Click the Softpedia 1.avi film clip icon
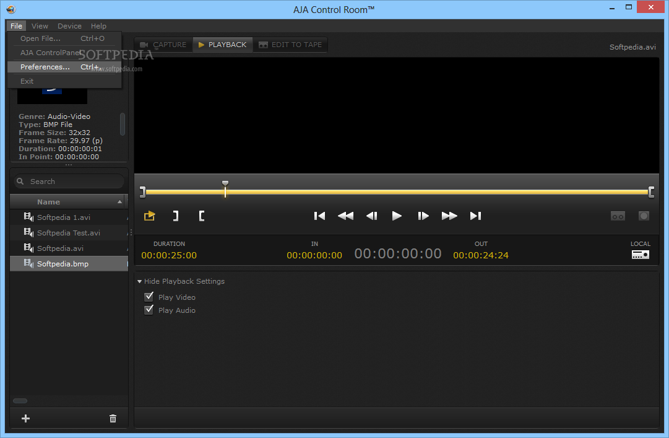Viewport: 669px width, 438px height. (28, 217)
